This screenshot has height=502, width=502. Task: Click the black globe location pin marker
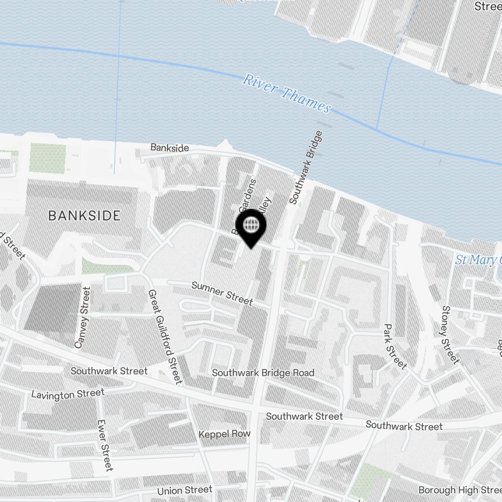click(x=251, y=228)
